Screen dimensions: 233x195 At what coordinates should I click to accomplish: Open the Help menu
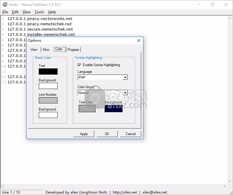point(52,12)
